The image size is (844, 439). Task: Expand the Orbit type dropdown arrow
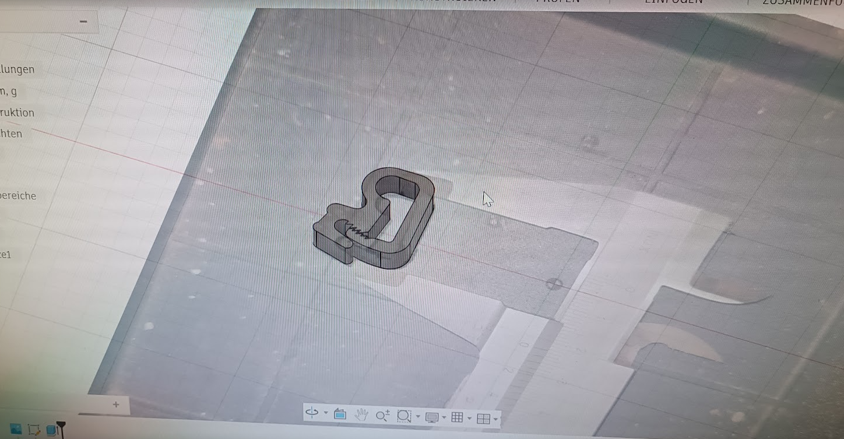click(x=325, y=413)
